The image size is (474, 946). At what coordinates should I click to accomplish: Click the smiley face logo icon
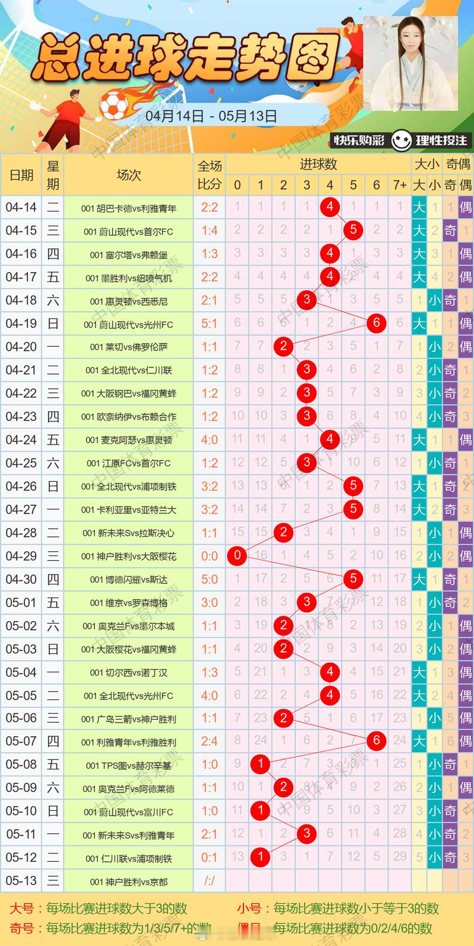tap(401, 140)
